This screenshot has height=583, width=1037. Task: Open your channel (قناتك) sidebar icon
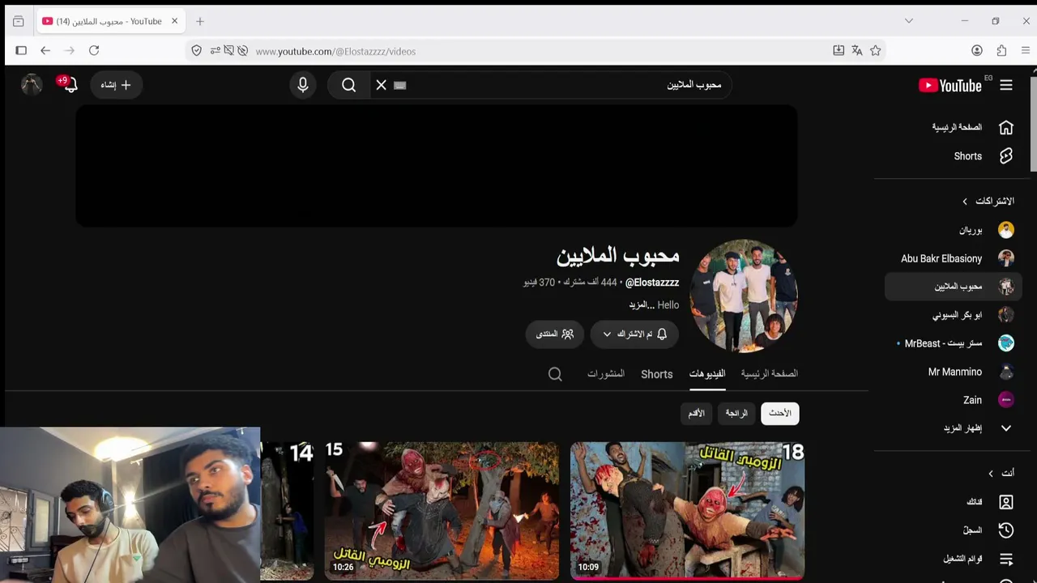point(1006,502)
